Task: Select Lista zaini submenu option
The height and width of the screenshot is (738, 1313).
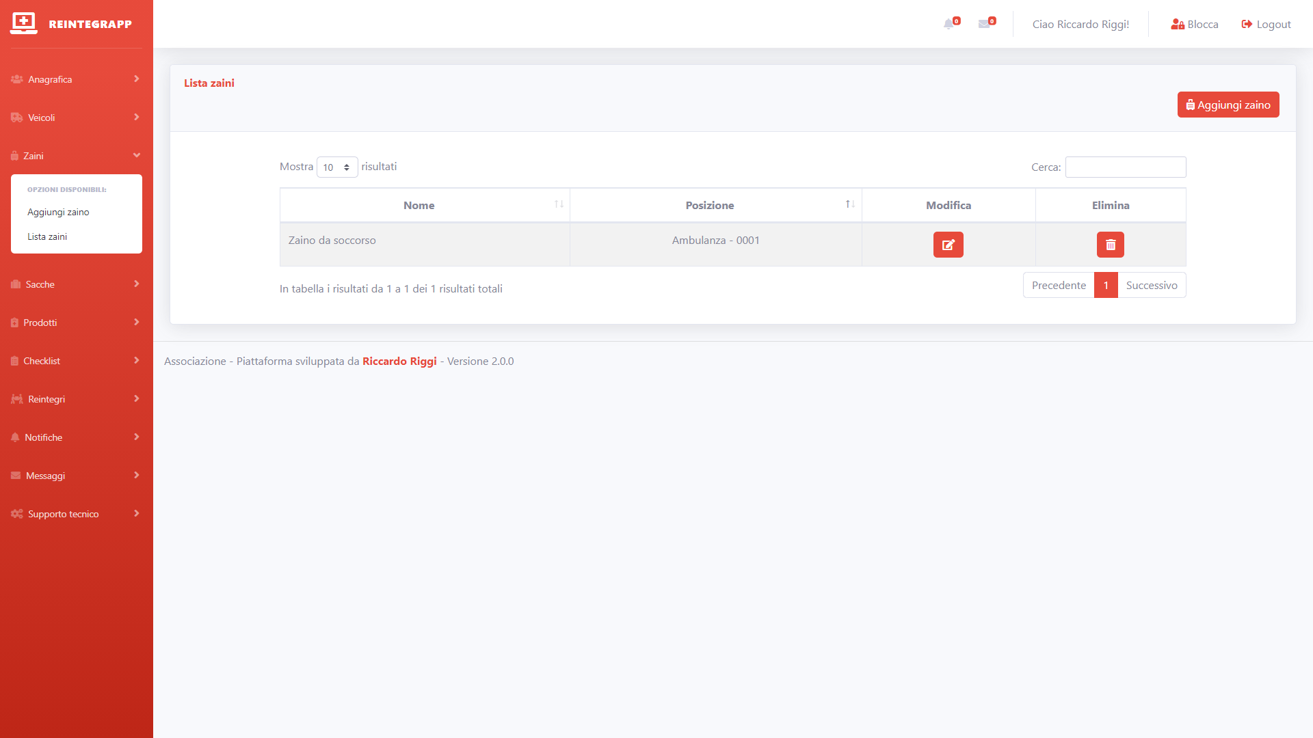Action: [x=47, y=236]
